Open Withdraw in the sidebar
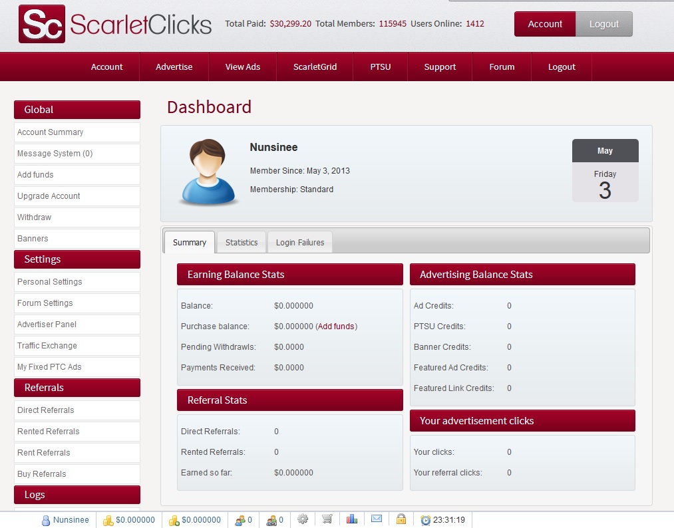Screen dimensions: 674x528 77,217
